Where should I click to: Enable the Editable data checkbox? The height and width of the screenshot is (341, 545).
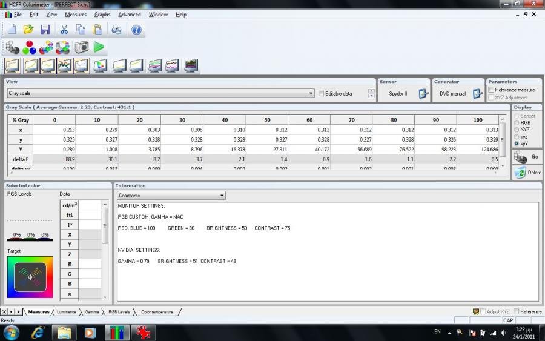coord(322,94)
